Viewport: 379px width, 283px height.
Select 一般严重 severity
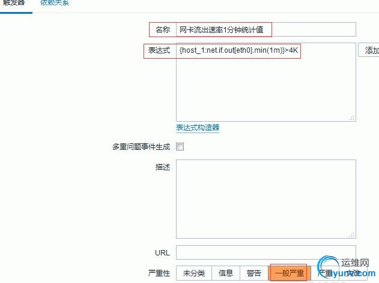pyautogui.click(x=290, y=273)
